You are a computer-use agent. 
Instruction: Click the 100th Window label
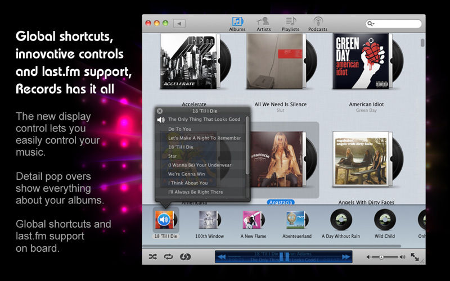[209, 236]
